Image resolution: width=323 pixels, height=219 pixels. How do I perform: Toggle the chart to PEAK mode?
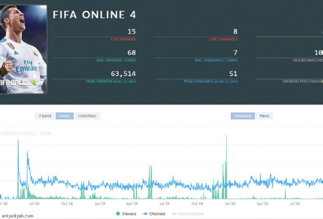pyautogui.click(x=265, y=116)
